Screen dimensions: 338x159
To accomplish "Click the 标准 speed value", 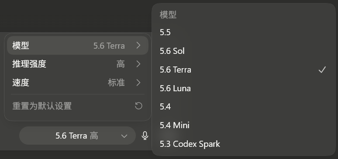I will (116, 83).
